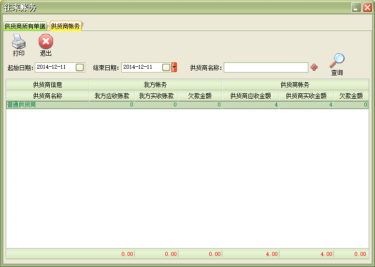
Task: Close the 往来账务 window
Action: (367, 7)
